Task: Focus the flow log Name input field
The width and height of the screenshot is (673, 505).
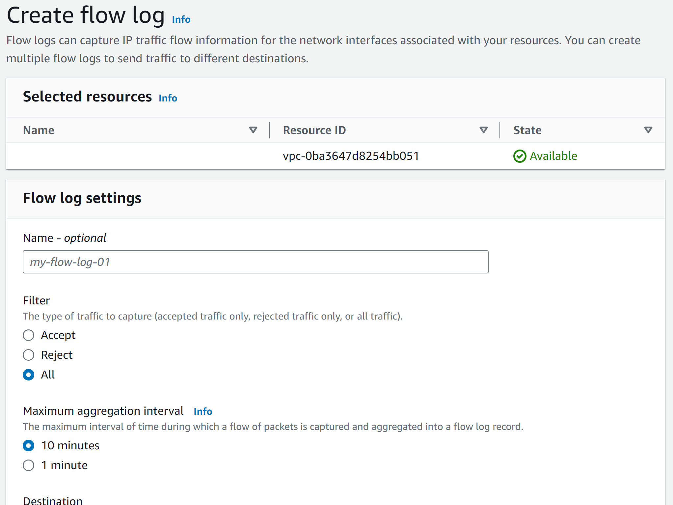Action: click(255, 262)
